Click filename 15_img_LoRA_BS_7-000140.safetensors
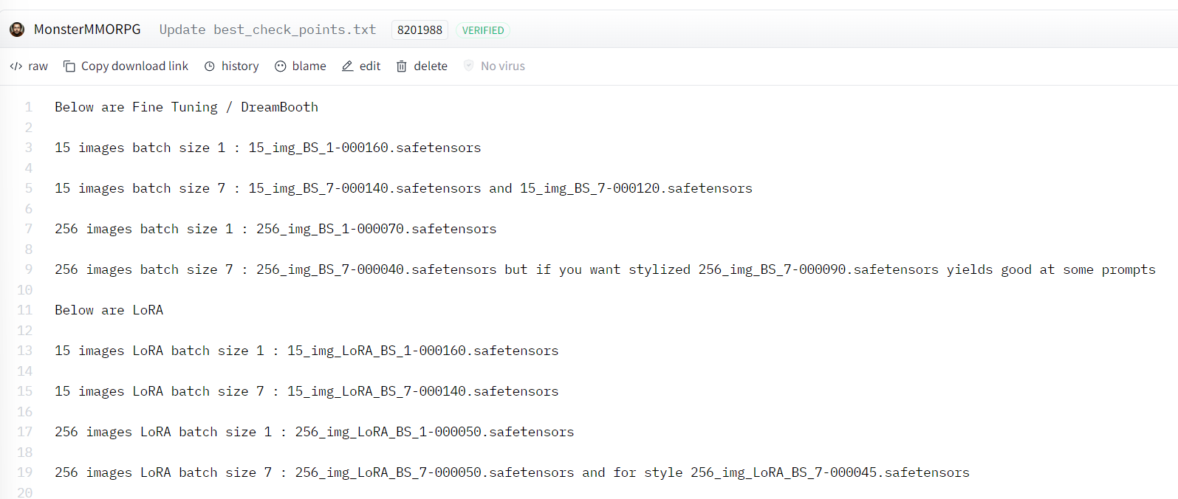1178x499 pixels. tap(423, 391)
